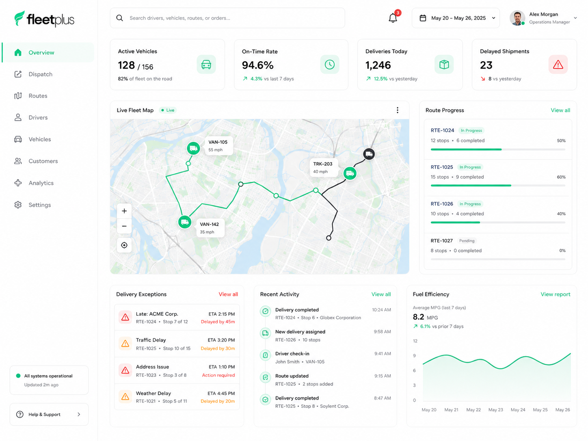The image size is (588, 441).
Task: View all routes in Route Progress
Action: [x=560, y=110]
